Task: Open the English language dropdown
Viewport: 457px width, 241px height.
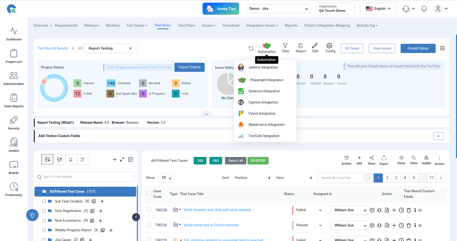Action: pyautogui.click(x=378, y=9)
